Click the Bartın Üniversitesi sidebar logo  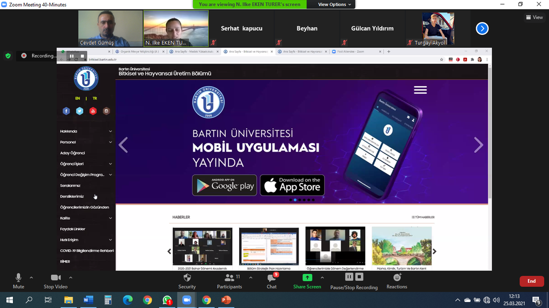click(x=86, y=78)
